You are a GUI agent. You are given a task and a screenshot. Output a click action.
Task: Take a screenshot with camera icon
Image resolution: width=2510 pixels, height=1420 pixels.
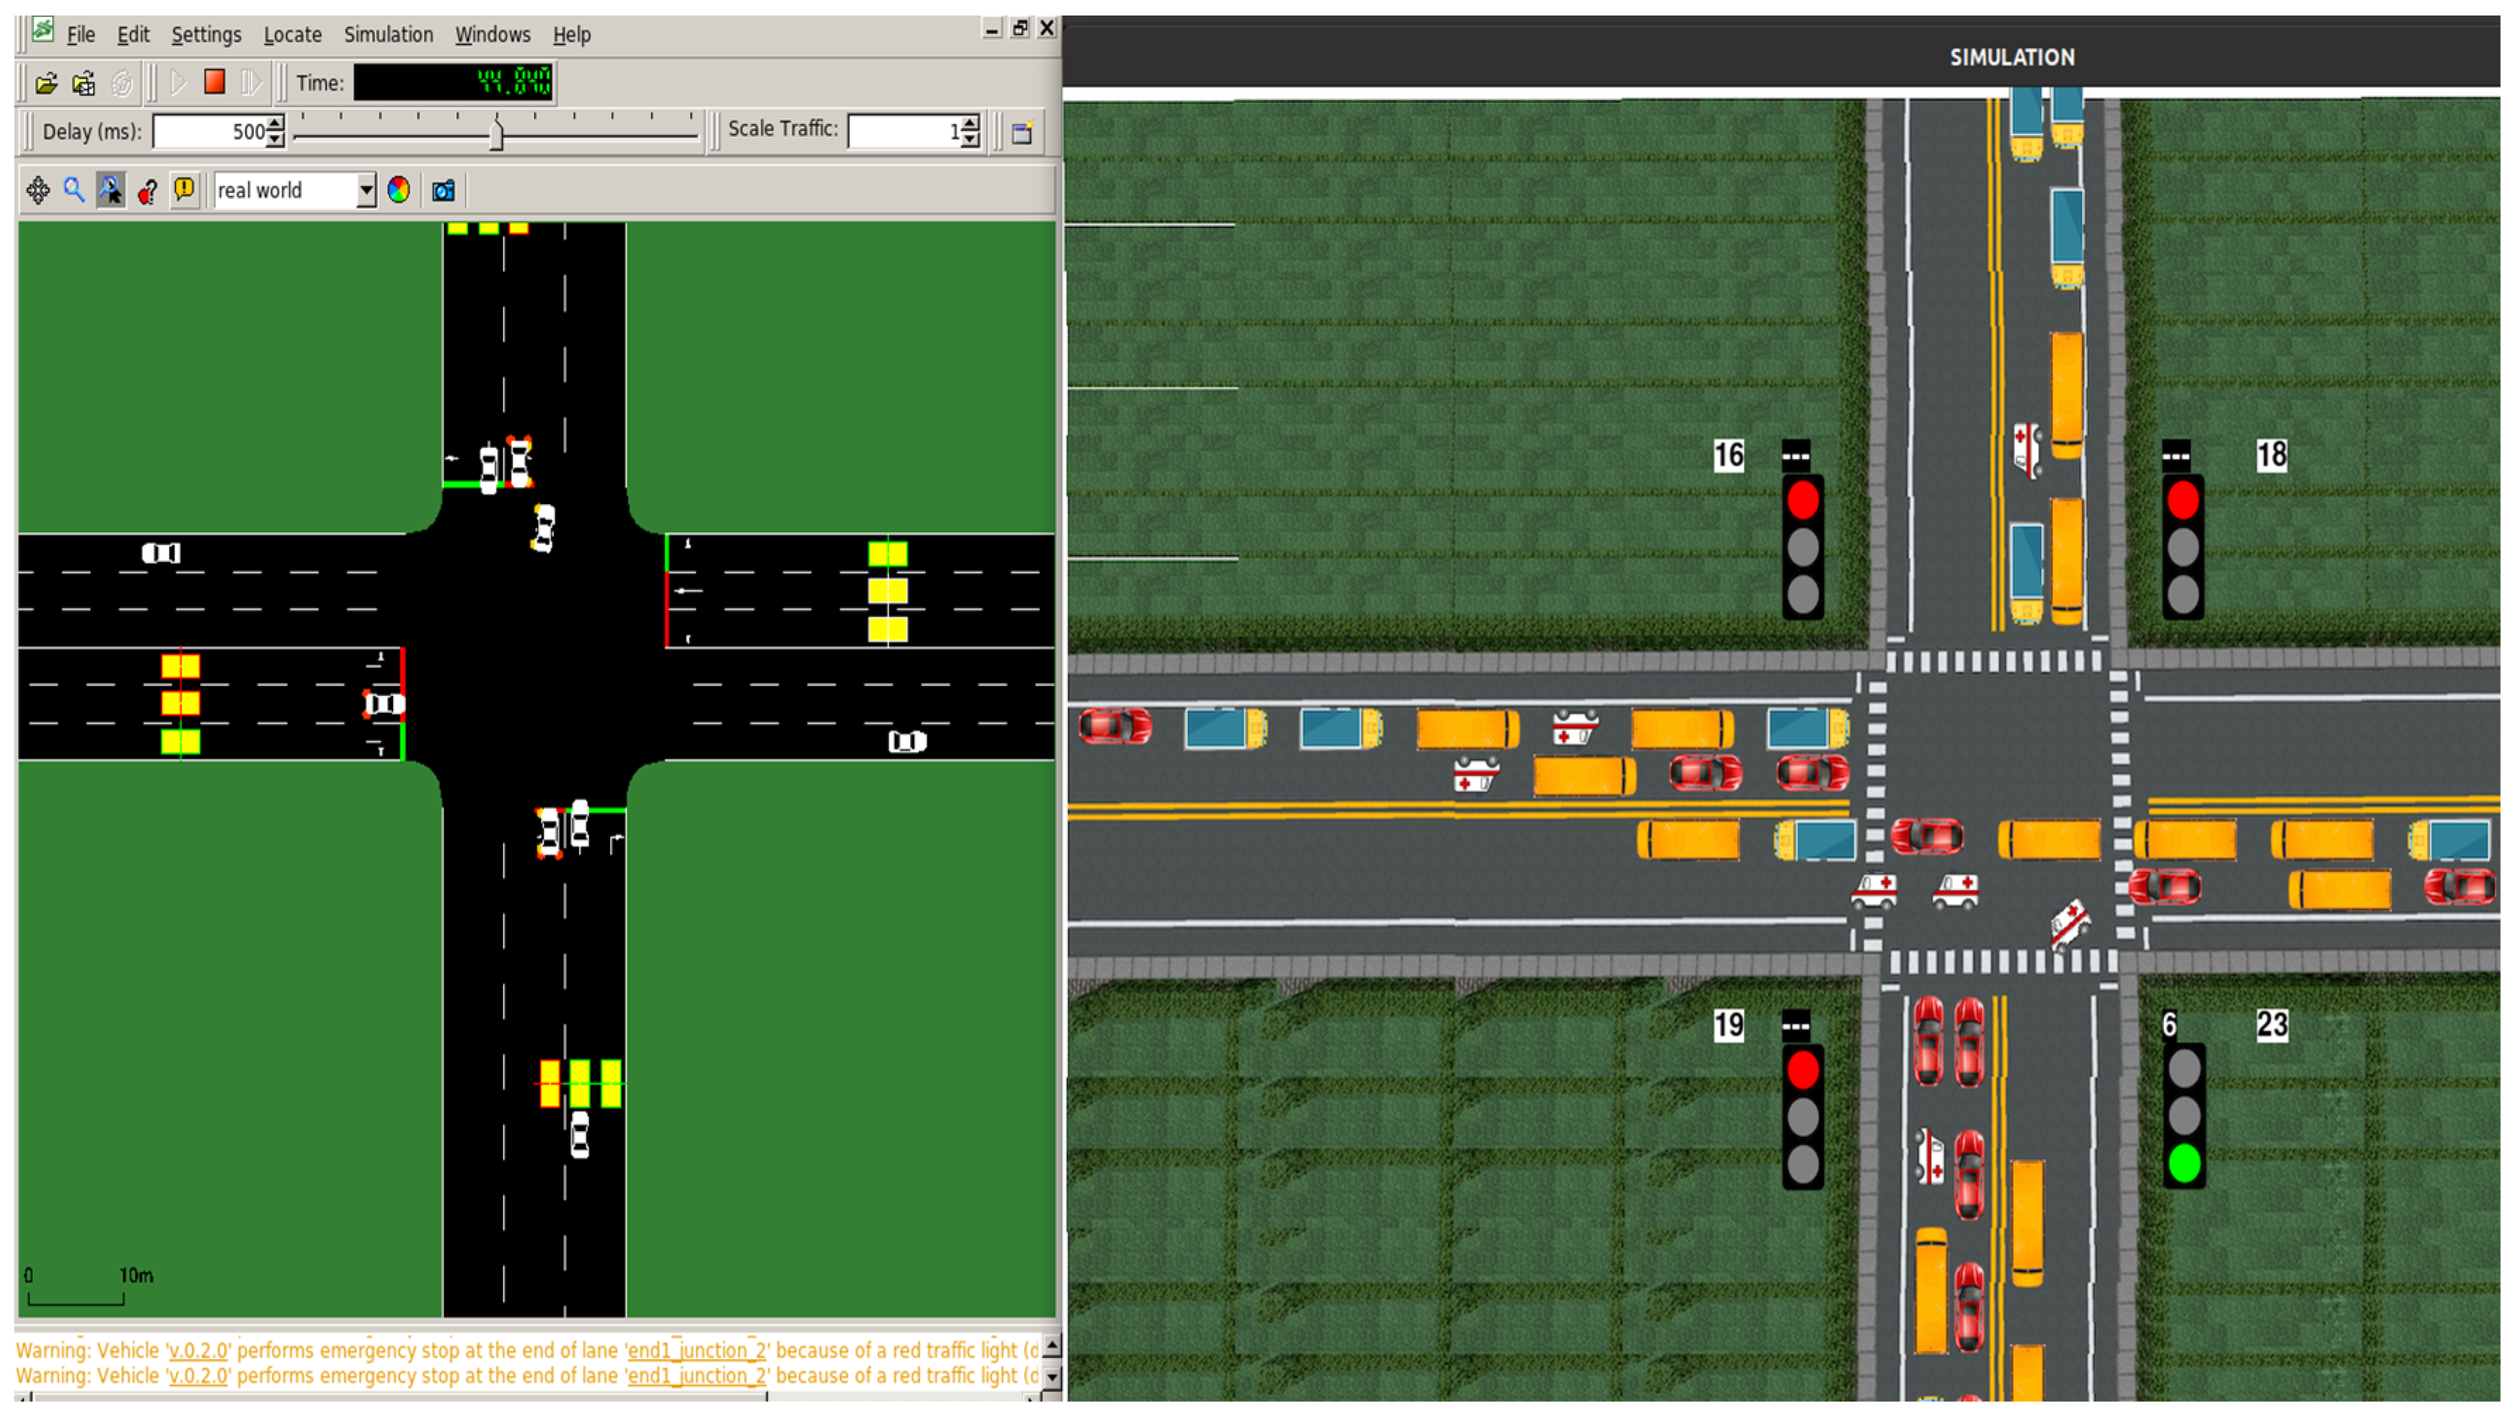pyautogui.click(x=443, y=190)
